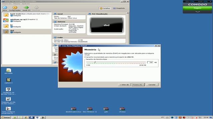Viewport: 213px width, 119px height.
Task: Switch to the Detalhes view
Action: click(105, 8)
